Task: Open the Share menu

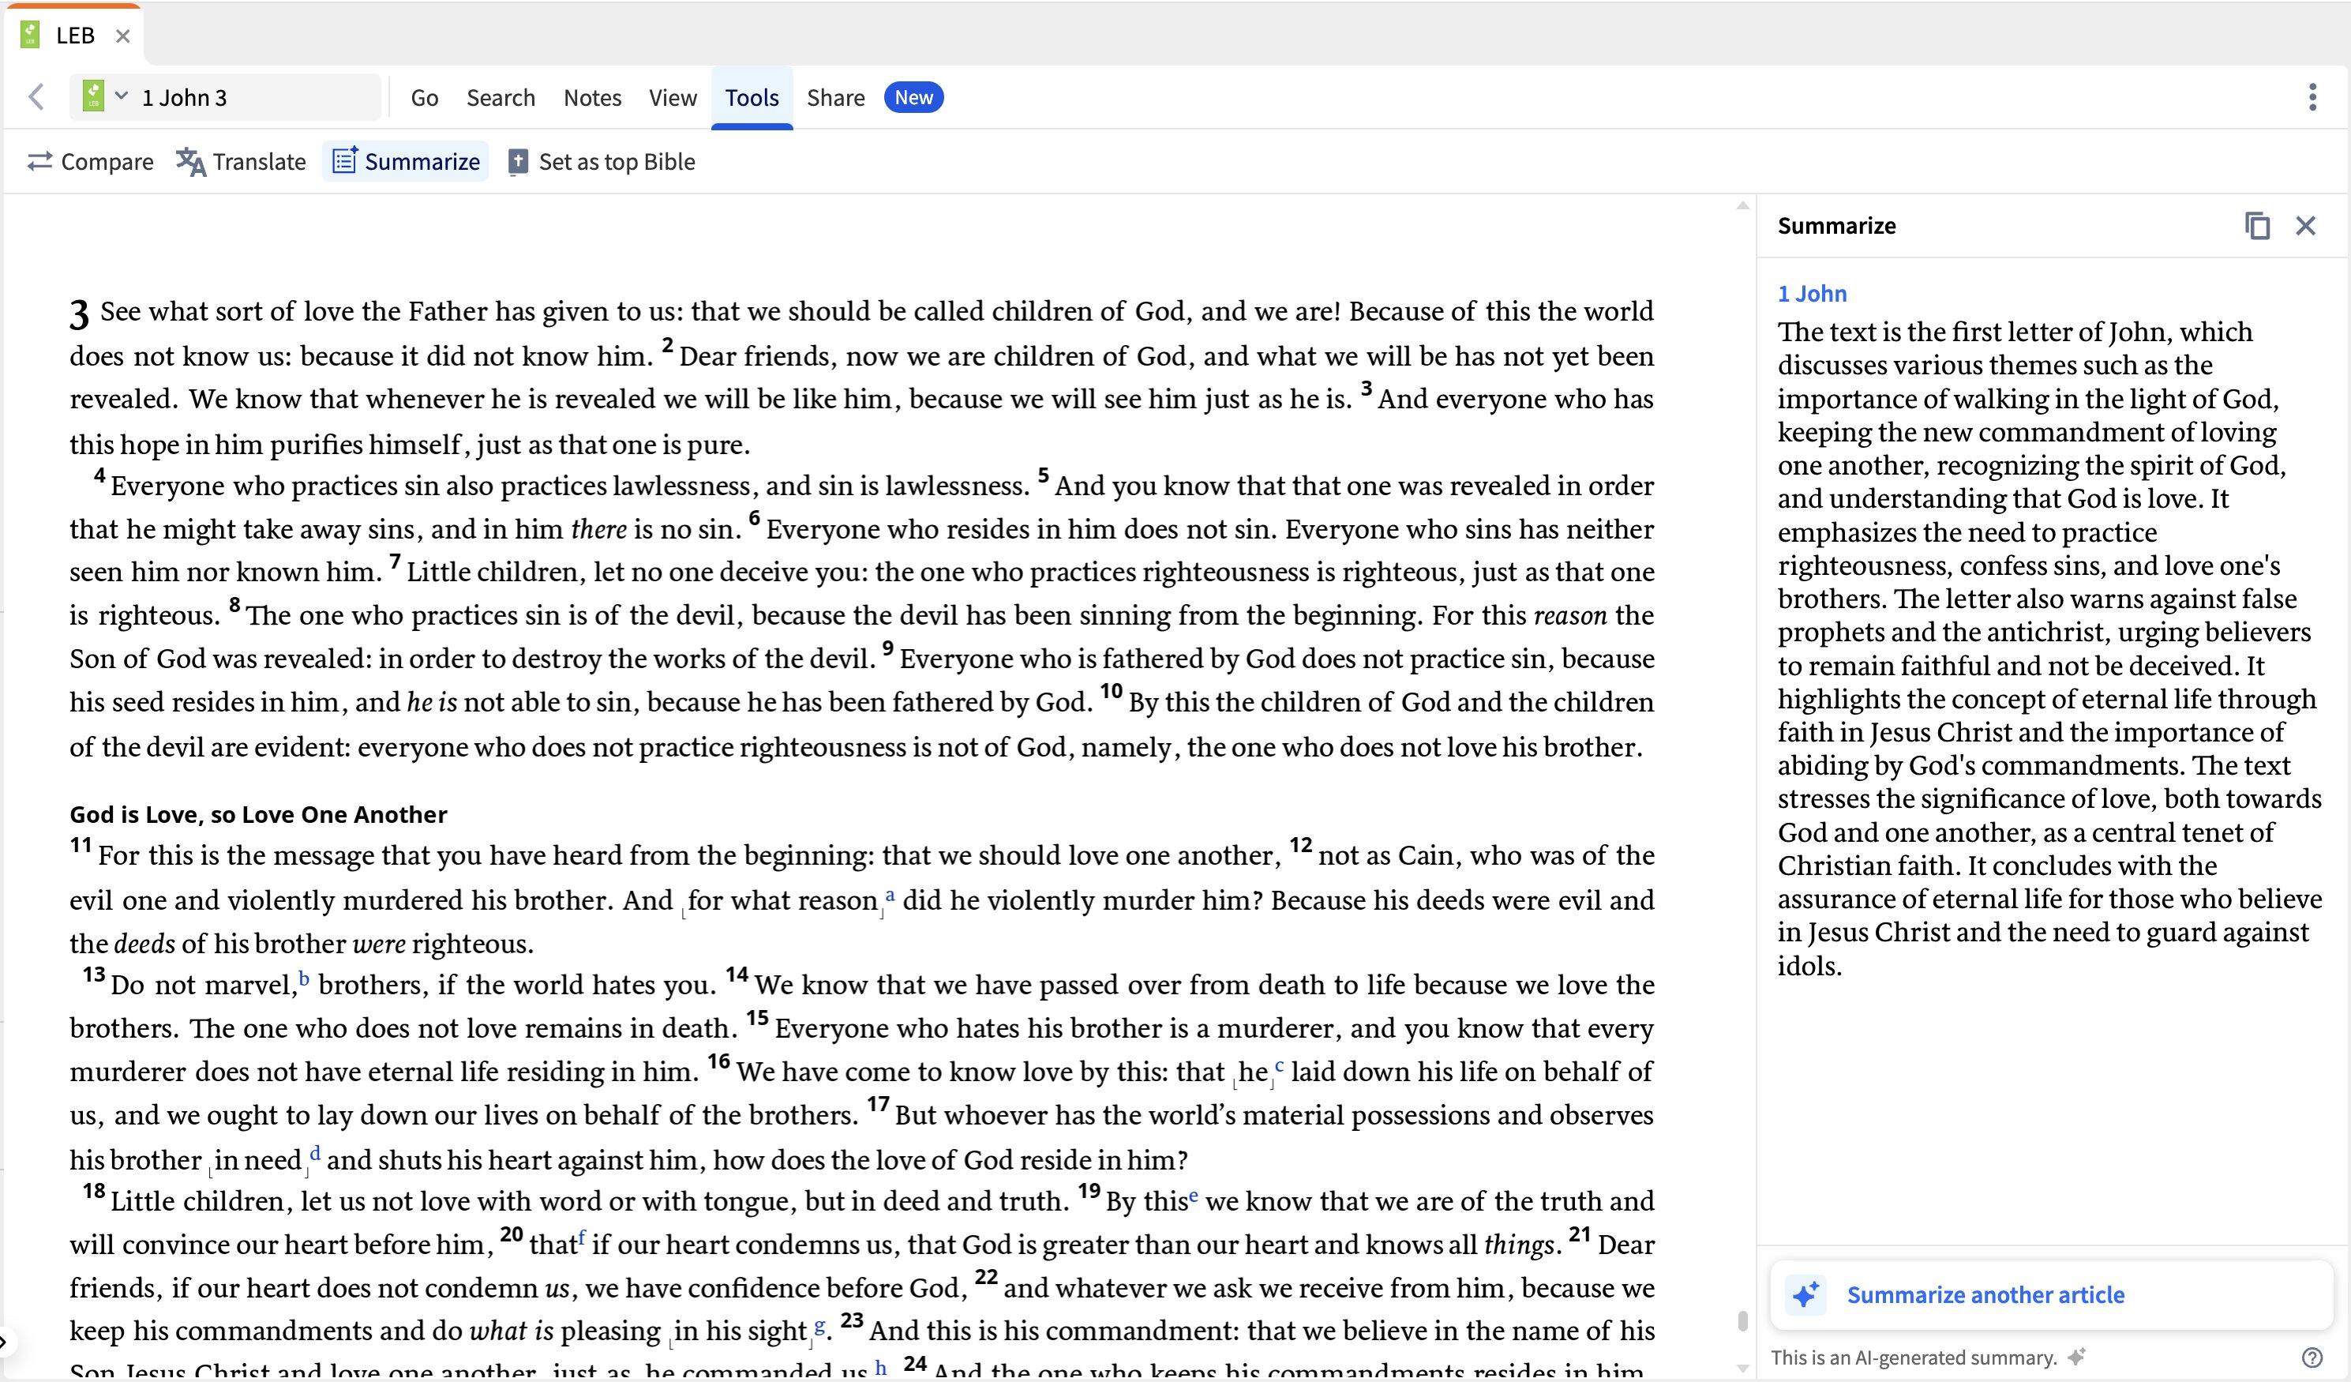Action: point(835,97)
